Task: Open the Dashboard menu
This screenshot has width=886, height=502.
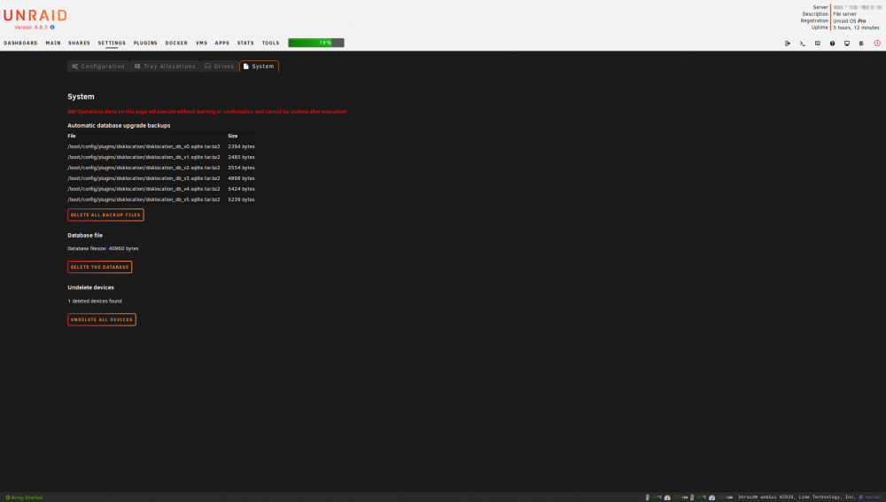Action: coord(21,43)
